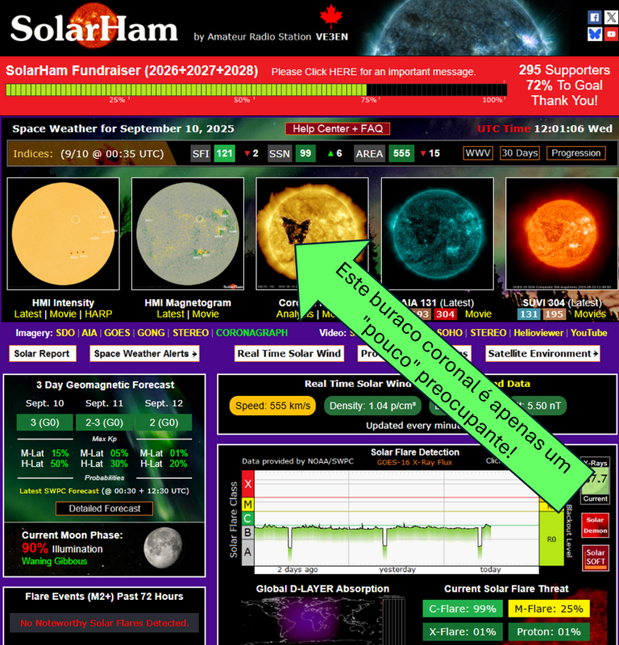The height and width of the screenshot is (645, 619).
Task: Expand Space Weather Alerts menu
Action: pos(145,353)
